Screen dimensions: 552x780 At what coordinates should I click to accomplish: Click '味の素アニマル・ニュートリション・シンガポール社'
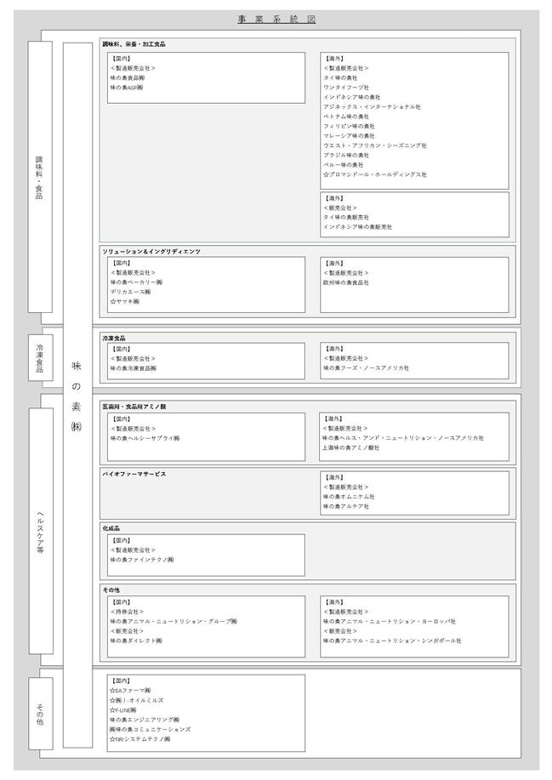pyautogui.click(x=392, y=641)
